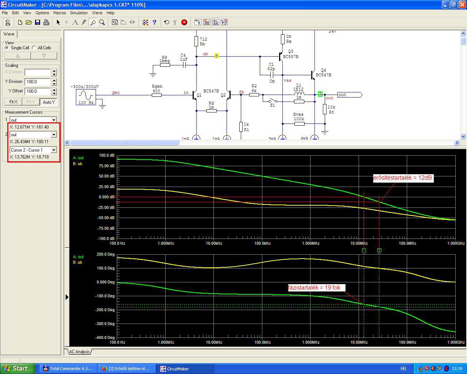Click the blue Help question mark icon

[154, 22]
